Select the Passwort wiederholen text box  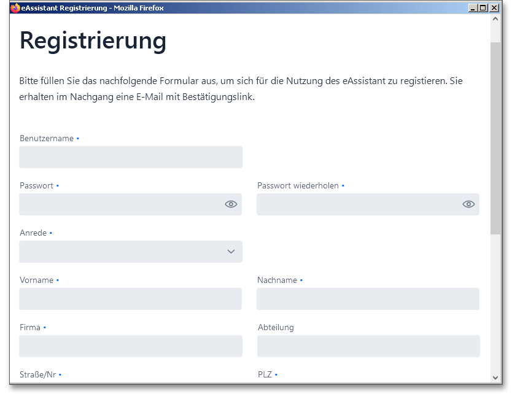coord(357,204)
